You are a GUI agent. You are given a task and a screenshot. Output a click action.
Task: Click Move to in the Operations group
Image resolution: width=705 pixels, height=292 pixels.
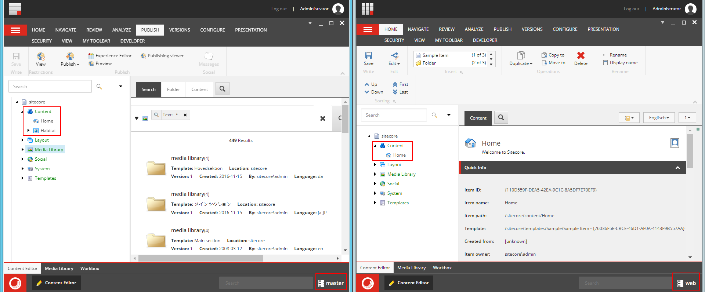553,63
